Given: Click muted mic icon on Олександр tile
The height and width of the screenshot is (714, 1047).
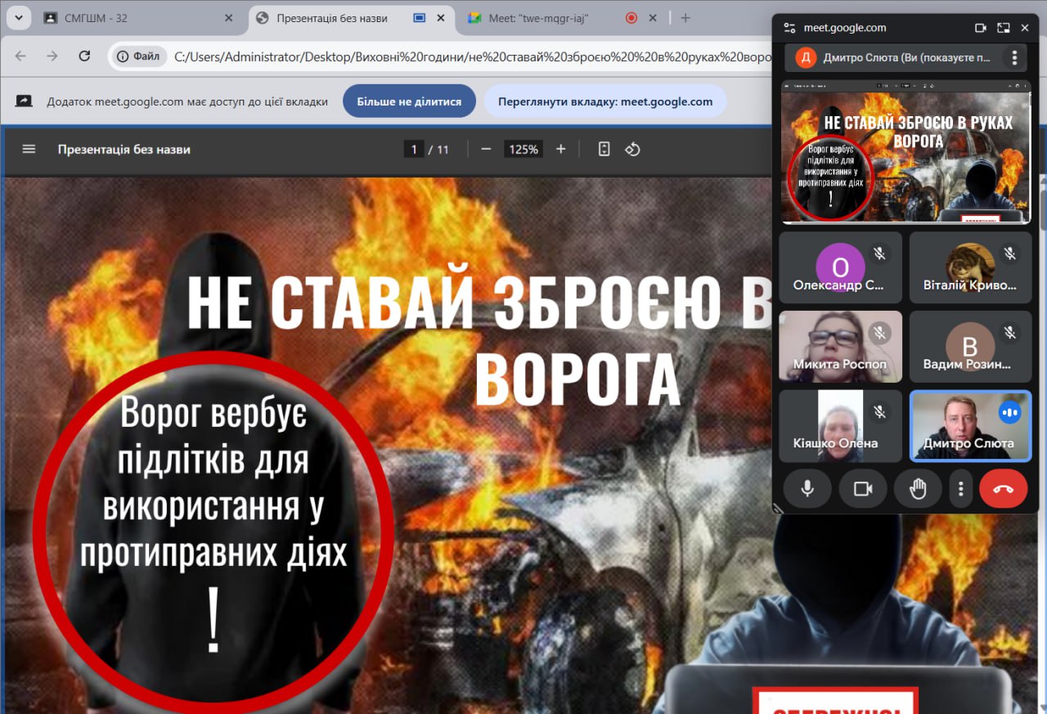Looking at the screenshot, I should coord(879,254).
